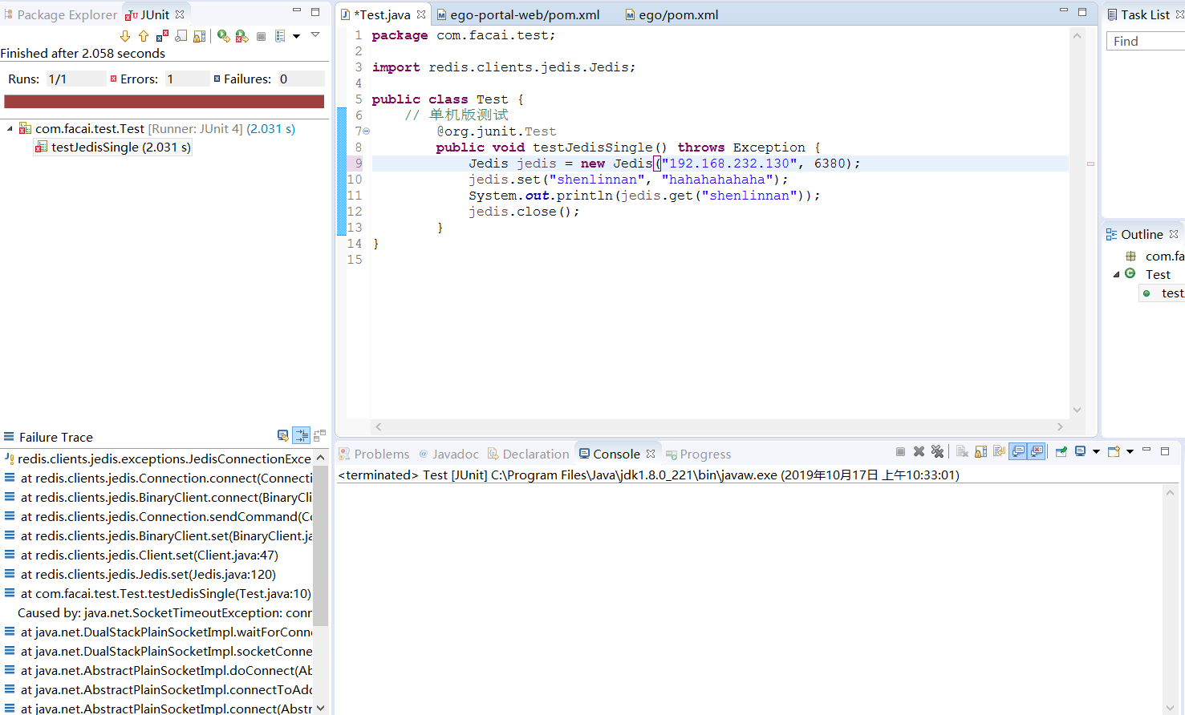Close the Task List view tab

pos(1179,14)
